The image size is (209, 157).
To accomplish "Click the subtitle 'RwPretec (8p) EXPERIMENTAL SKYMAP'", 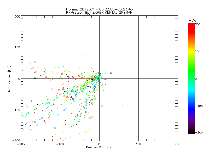I will click(99, 12).
